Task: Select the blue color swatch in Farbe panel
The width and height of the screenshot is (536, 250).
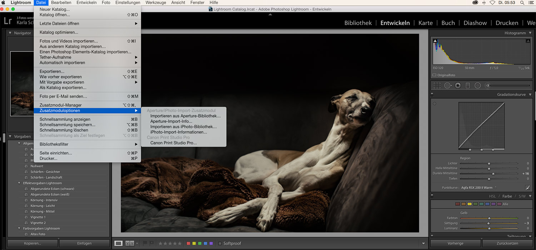Action: pos(487,204)
